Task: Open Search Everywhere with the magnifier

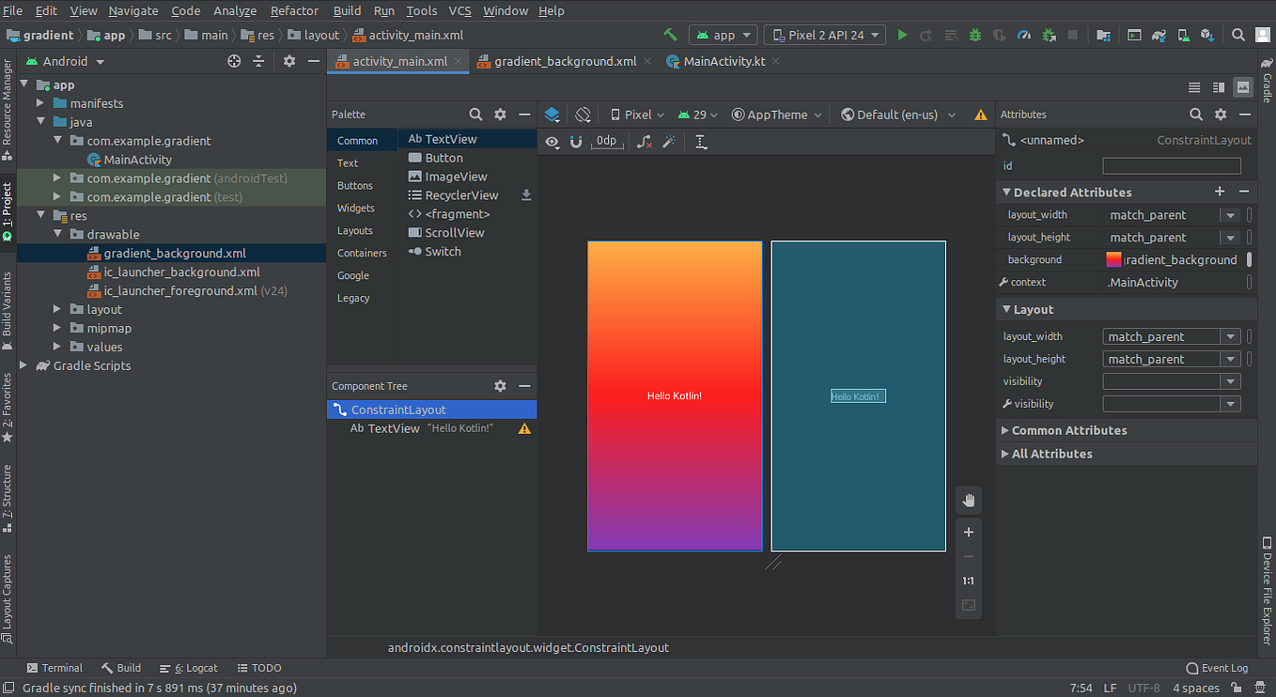Action: point(1237,35)
